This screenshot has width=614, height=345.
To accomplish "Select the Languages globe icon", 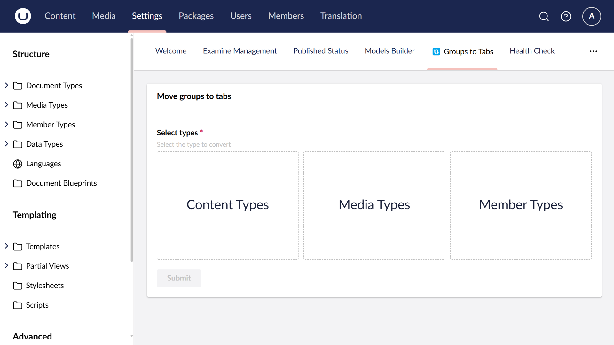I will 18,164.
